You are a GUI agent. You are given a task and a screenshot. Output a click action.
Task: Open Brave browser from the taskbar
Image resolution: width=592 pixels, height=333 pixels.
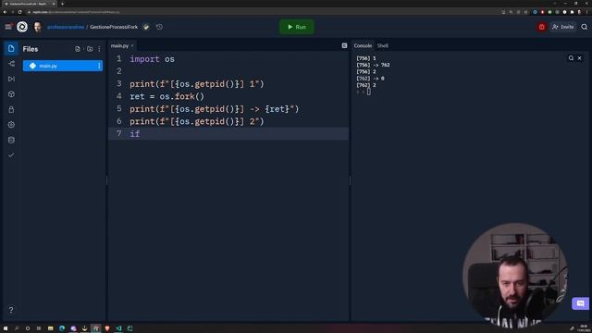pos(107,328)
